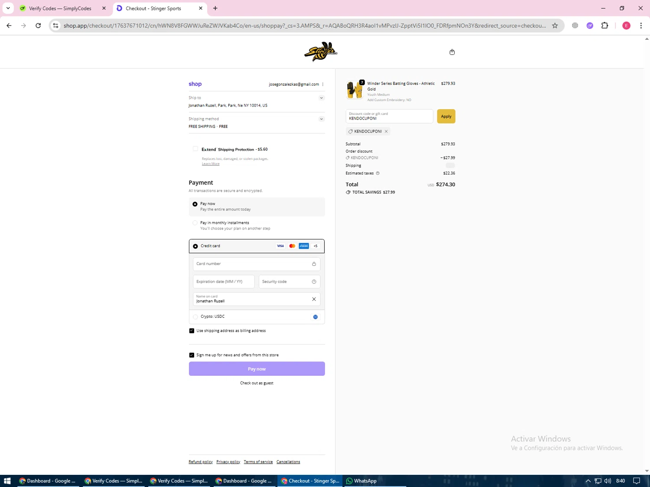Open Checkout - Stinger Sp... taskbar window

pyautogui.click(x=310, y=481)
